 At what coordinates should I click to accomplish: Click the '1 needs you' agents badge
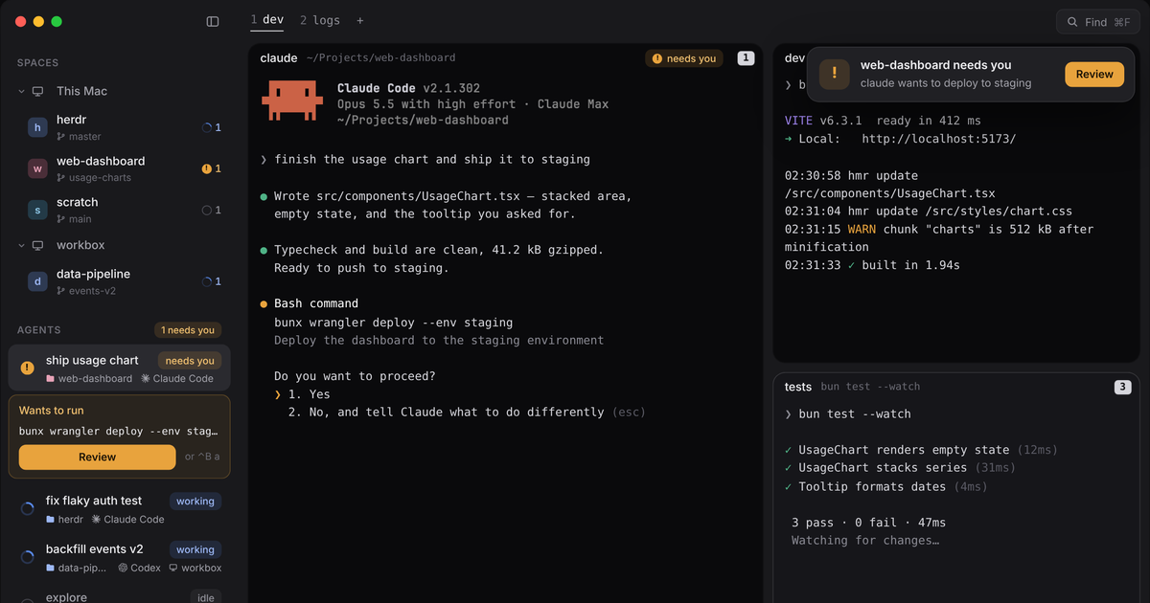[188, 330]
